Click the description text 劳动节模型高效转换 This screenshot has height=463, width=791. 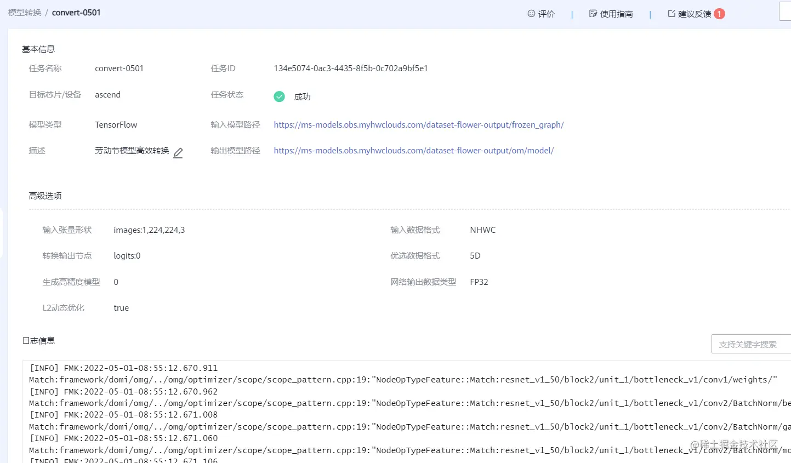(x=132, y=151)
